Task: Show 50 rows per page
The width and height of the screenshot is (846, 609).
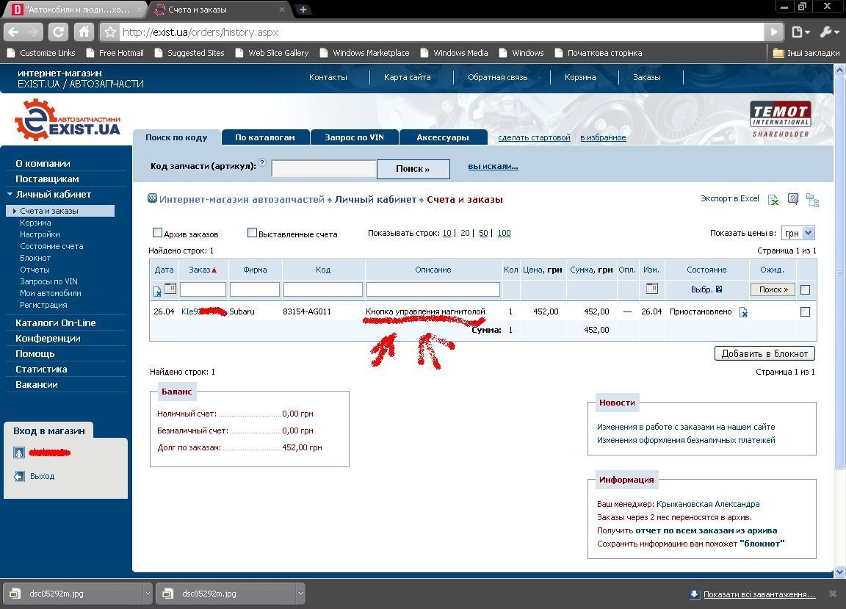Action: coord(483,233)
